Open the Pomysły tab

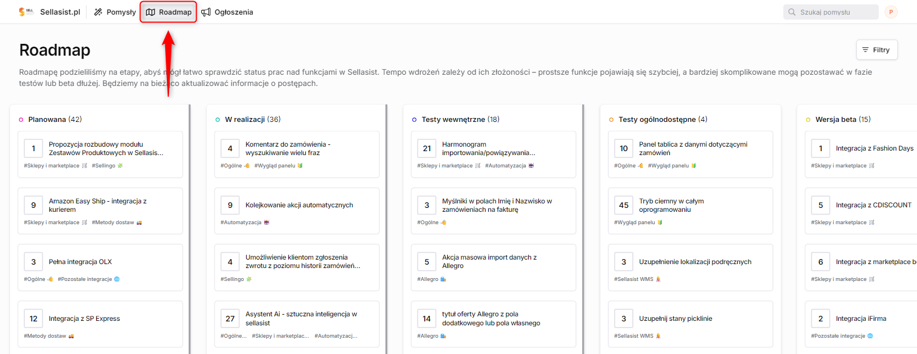coord(115,12)
